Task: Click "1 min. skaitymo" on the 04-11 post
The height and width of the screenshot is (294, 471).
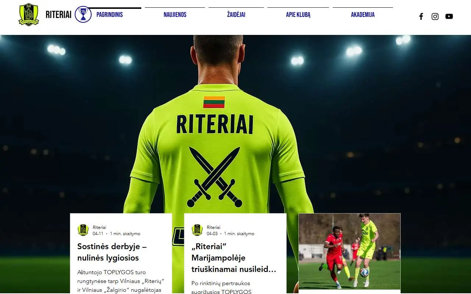Action: pos(125,234)
